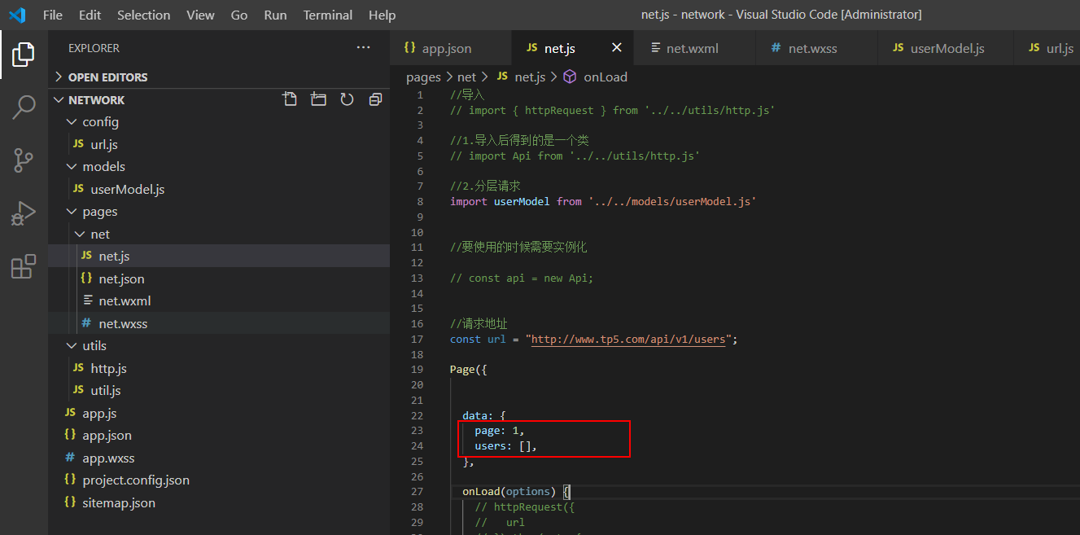Switch to the net.wxml editor tab
Image resolution: width=1080 pixels, height=535 pixels.
click(x=695, y=48)
